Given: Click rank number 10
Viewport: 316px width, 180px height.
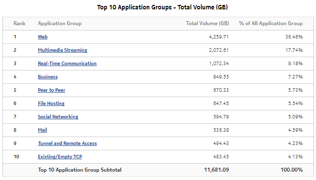Looking at the screenshot, I should (16, 156).
